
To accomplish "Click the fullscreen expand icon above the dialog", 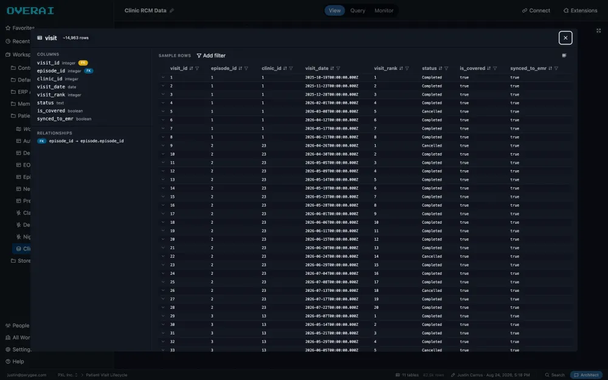I will click(598, 30).
